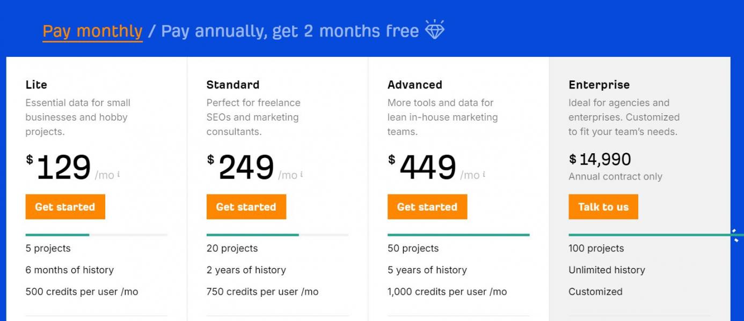
Task: Switch to Pay monthly billing
Action: click(92, 31)
